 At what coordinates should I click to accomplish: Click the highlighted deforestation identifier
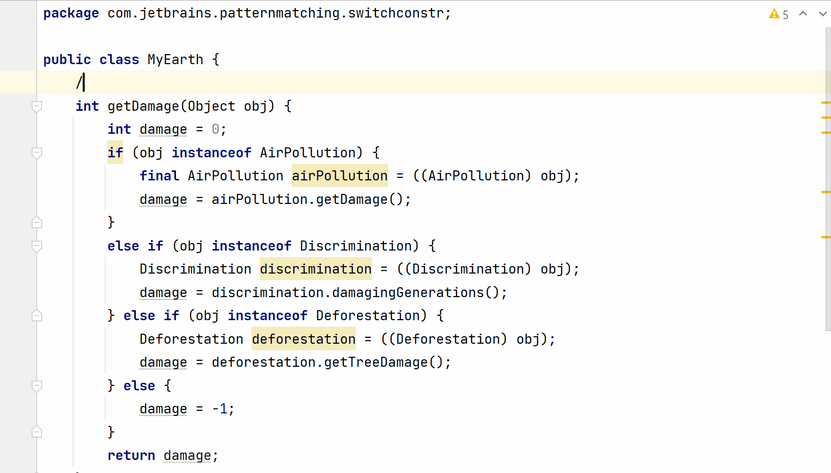pos(303,339)
